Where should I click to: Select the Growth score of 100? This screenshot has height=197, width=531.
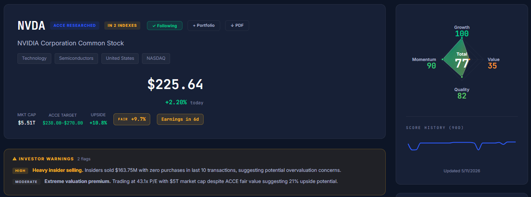click(x=462, y=34)
